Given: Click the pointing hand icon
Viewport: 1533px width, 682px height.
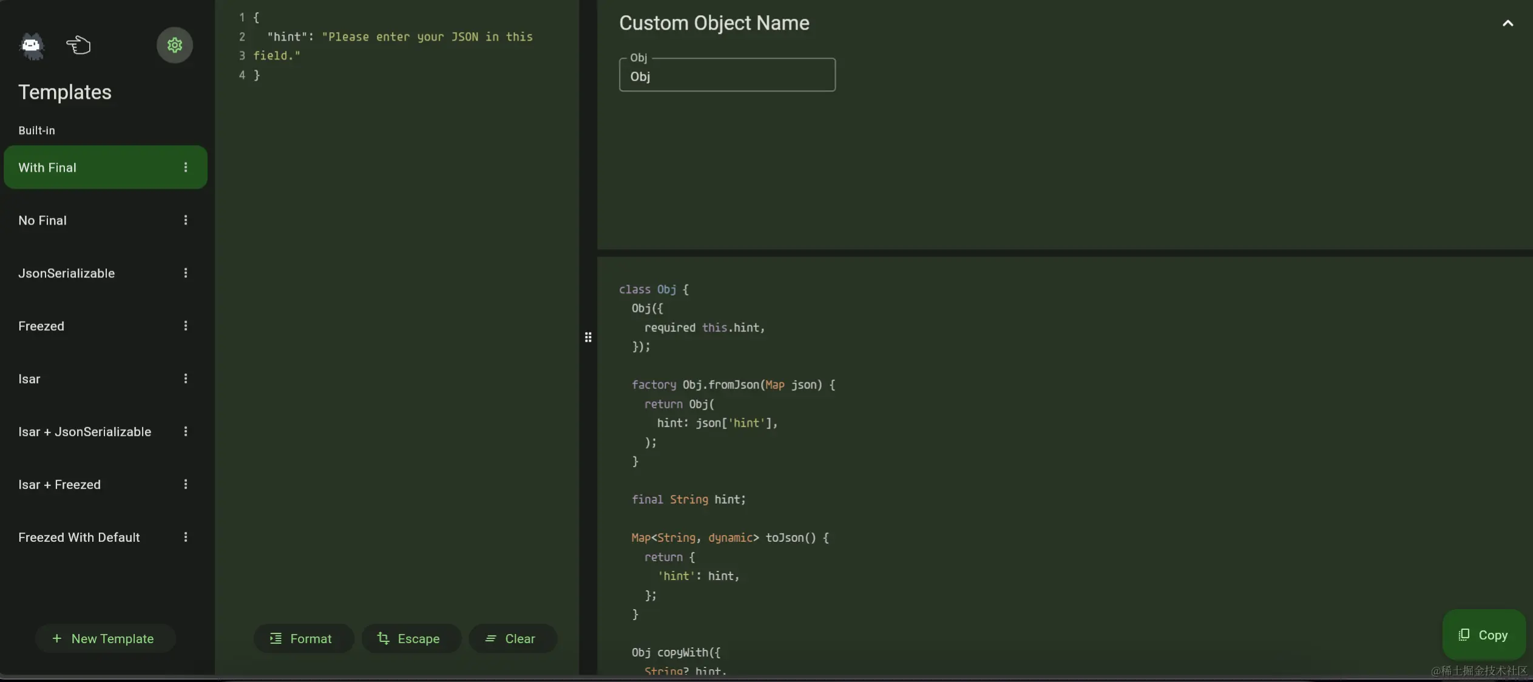Looking at the screenshot, I should (78, 45).
